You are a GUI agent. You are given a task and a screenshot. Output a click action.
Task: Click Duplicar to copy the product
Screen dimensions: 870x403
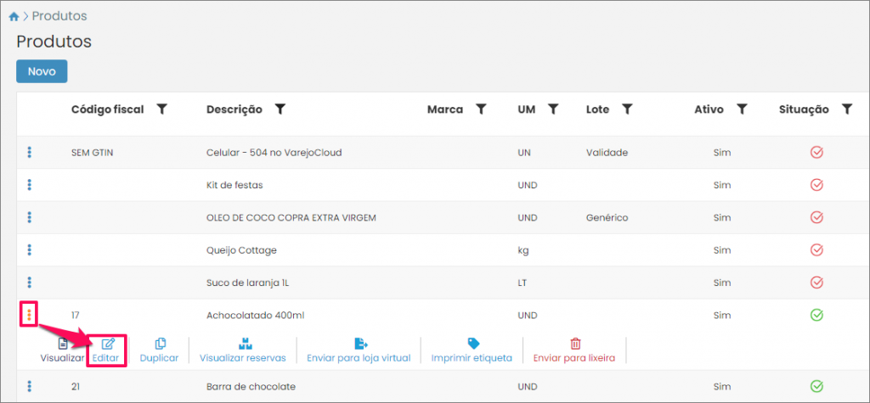click(159, 350)
